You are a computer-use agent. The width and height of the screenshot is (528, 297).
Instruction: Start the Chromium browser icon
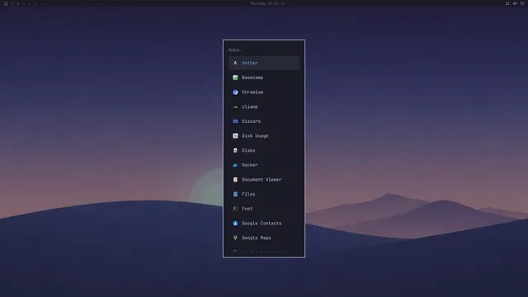coord(235,92)
